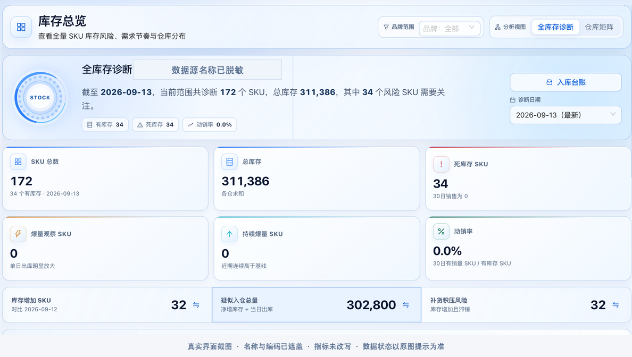632x357 pixels.
Task: Click the inbox icon in 入库台账 button
Action: click(x=549, y=82)
